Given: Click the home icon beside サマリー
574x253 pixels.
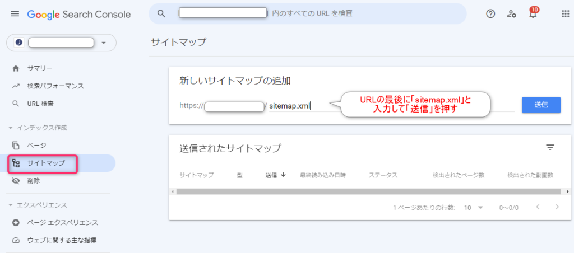Looking at the screenshot, I should (x=16, y=68).
